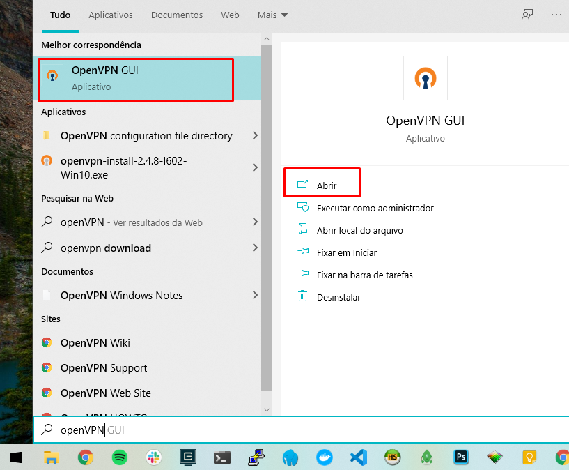The height and width of the screenshot is (470, 569).
Task: Open Slack from the taskbar
Action: click(x=153, y=457)
